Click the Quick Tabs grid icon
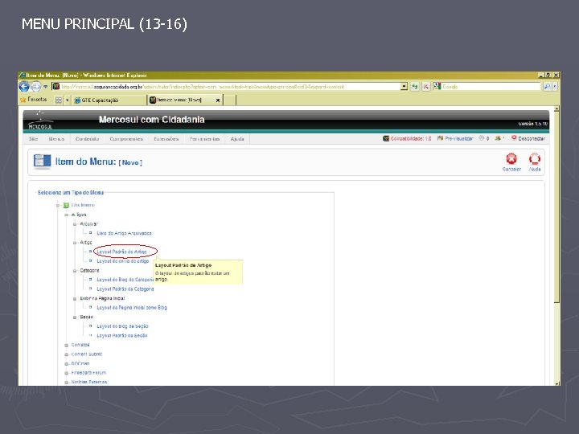 tap(59, 100)
